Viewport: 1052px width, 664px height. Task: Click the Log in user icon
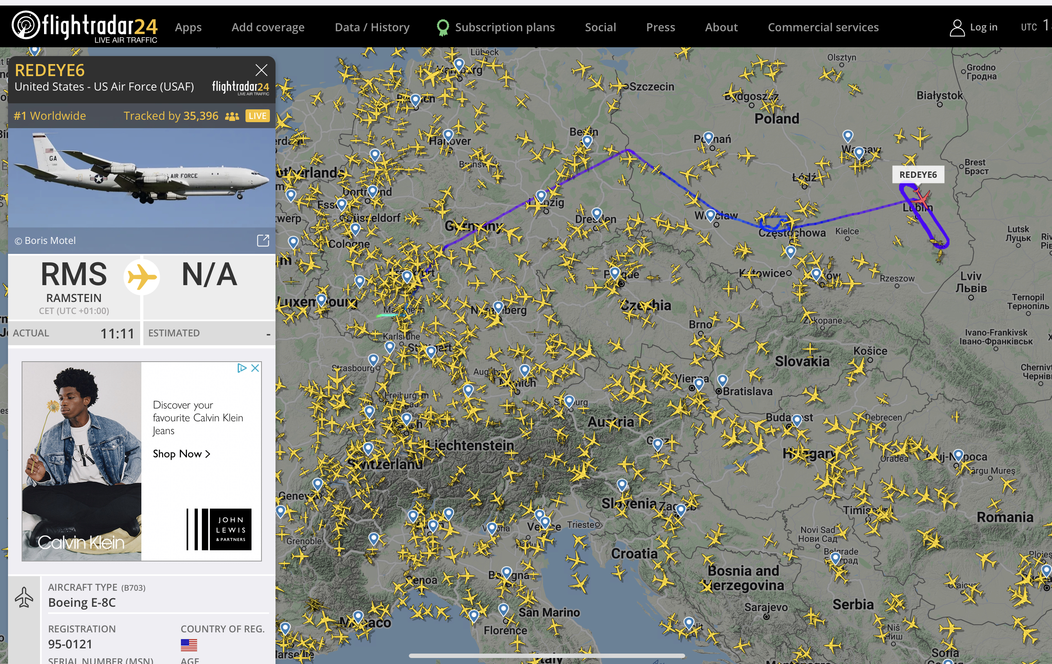(957, 28)
